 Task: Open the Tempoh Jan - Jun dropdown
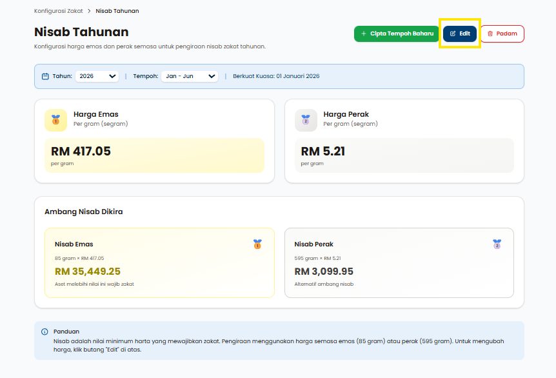(x=190, y=76)
